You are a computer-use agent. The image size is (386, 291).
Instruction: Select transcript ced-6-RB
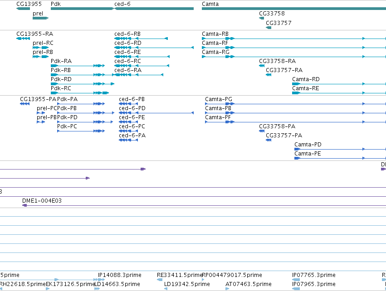click(x=127, y=34)
